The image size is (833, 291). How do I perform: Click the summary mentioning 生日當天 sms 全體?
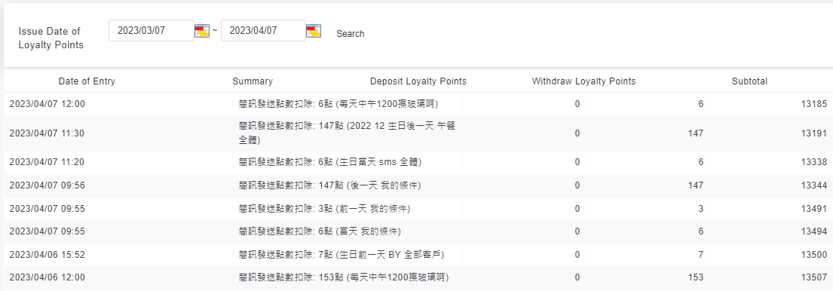(330, 162)
